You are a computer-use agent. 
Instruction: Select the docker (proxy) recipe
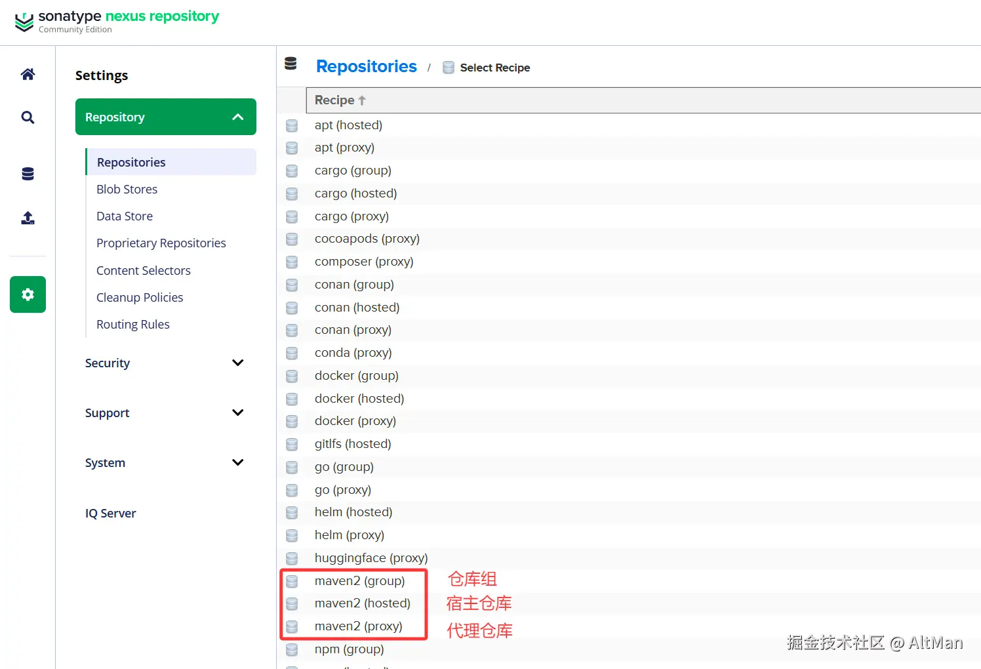(355, 421)
